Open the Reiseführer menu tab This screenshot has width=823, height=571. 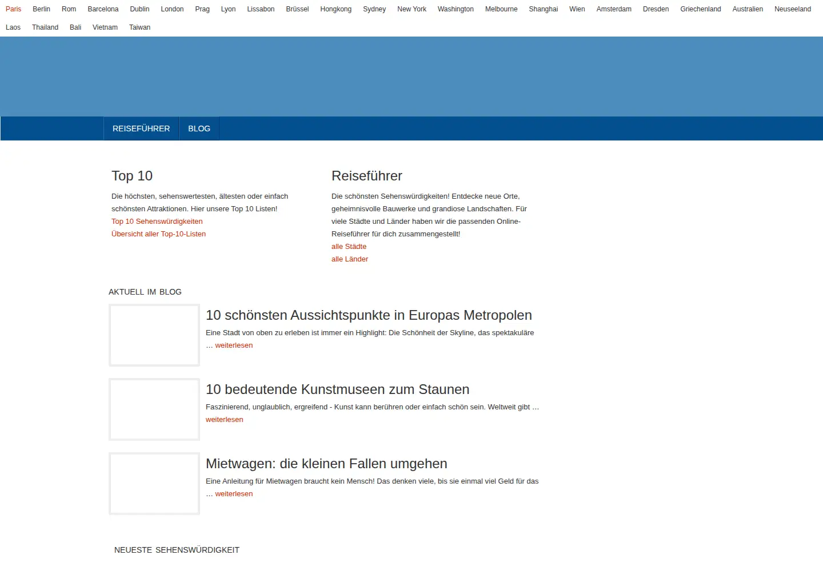coord(141,128)
